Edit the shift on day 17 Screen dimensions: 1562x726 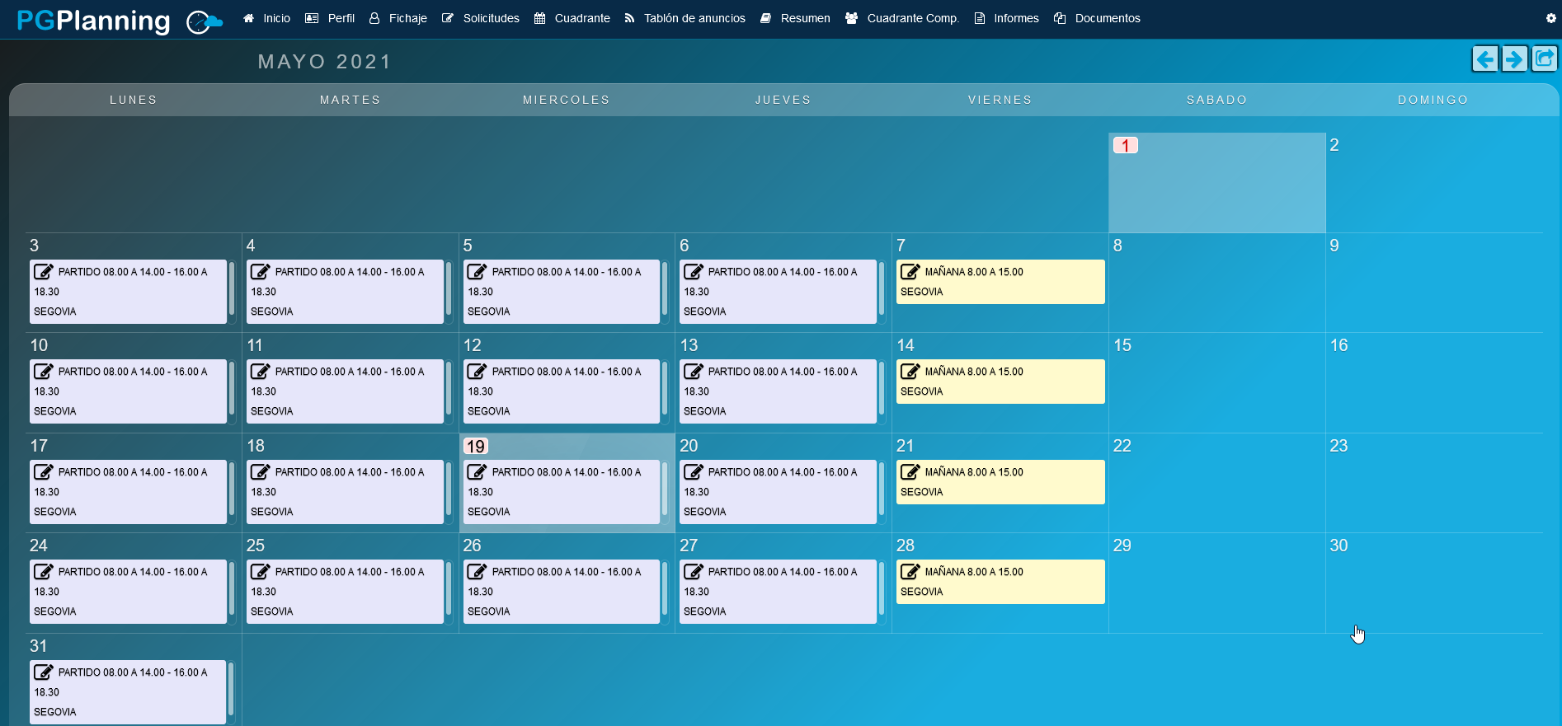point(44,472)
